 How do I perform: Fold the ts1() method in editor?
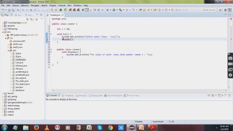pyautogui.click(x=51, y=34)
